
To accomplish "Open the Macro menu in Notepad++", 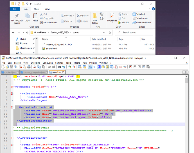I will [x=77, y=63].
